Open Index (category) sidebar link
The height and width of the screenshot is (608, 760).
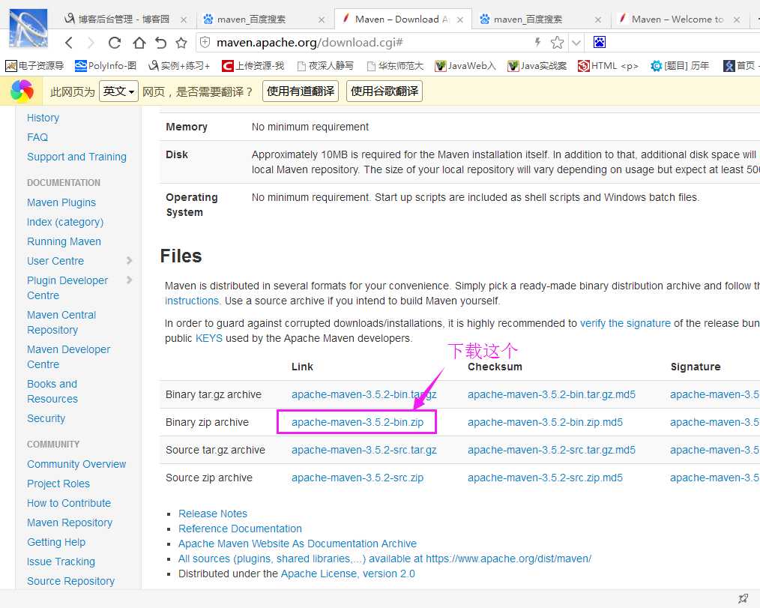tap(65, 222)
